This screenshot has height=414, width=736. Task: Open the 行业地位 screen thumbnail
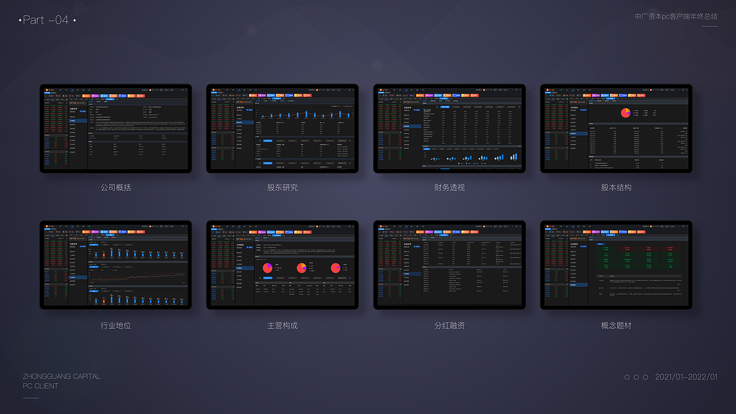pos(116,265)
